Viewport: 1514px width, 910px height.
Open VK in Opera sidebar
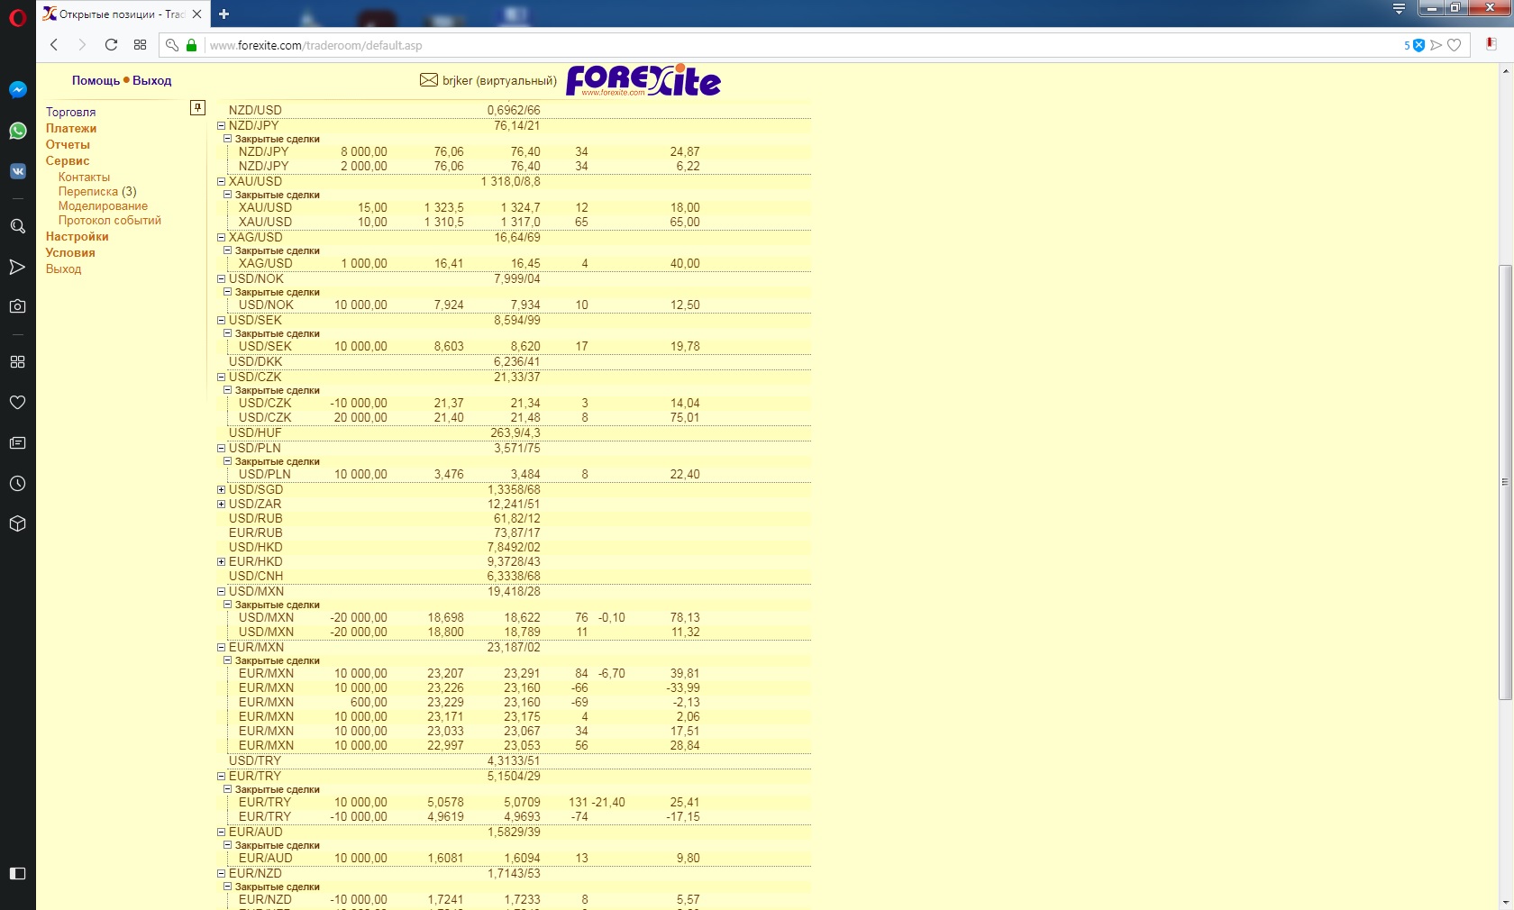[x=17, y=171]
